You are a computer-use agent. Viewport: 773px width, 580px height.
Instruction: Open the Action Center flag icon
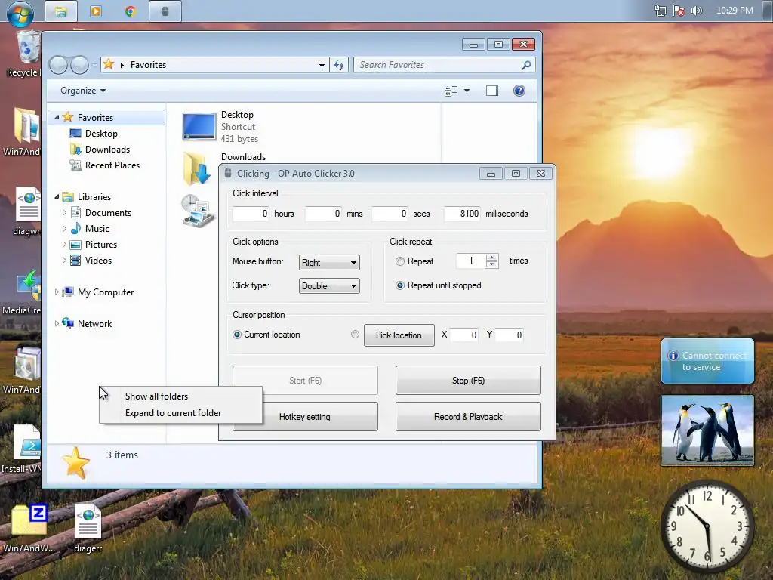[679, 11]
